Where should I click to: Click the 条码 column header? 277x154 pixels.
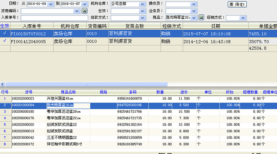[133, 92]
